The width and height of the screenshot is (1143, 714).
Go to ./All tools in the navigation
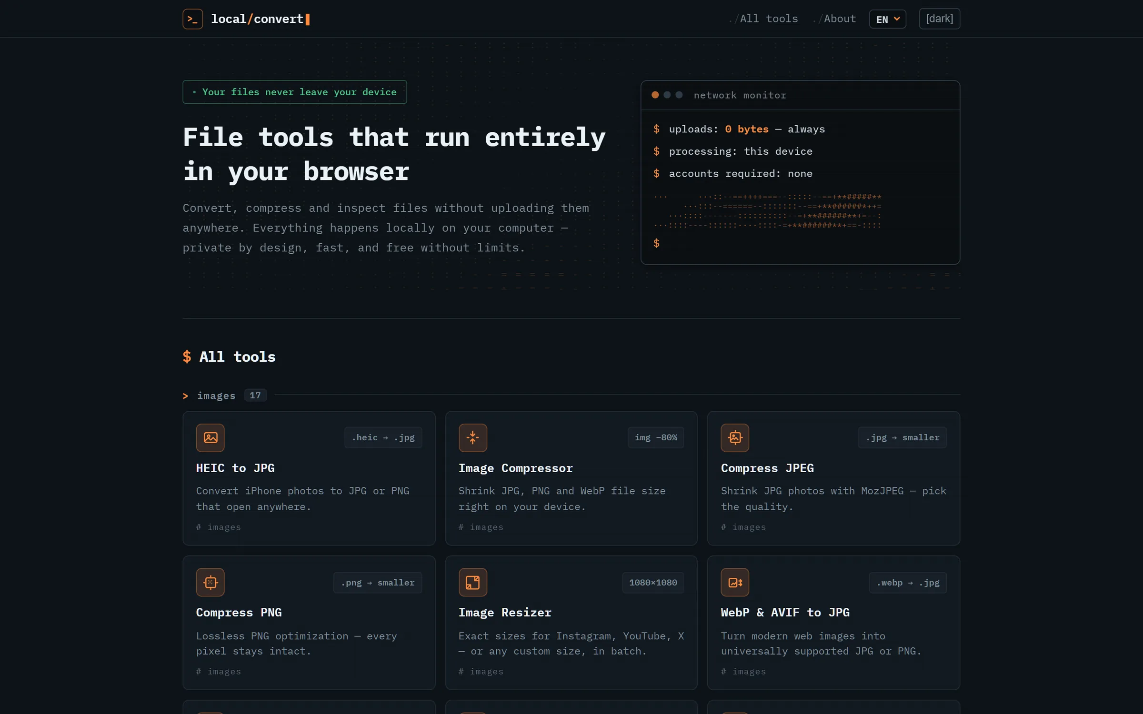coord(763,19)
